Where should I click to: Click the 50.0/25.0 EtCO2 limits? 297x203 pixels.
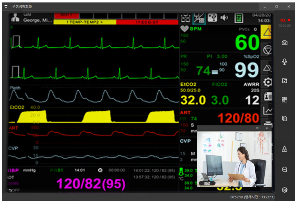190,90
